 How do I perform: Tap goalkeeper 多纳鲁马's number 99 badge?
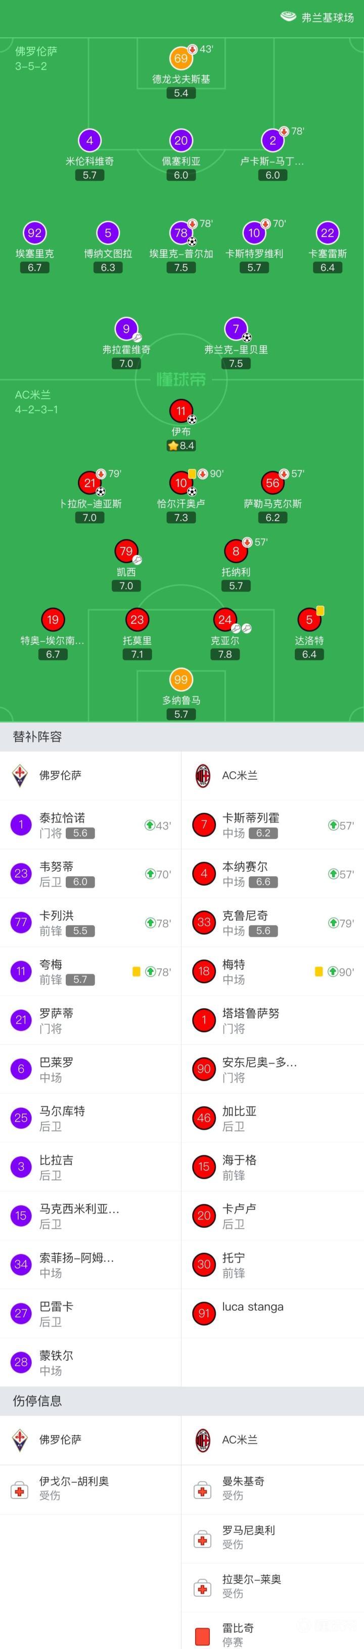180,680
